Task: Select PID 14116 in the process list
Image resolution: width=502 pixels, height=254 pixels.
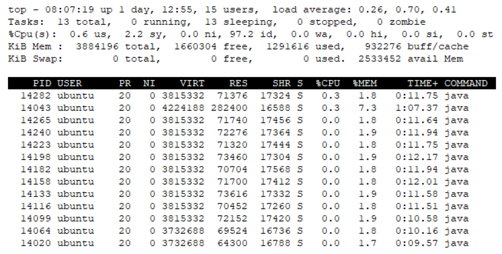Action: coord(35,206)
